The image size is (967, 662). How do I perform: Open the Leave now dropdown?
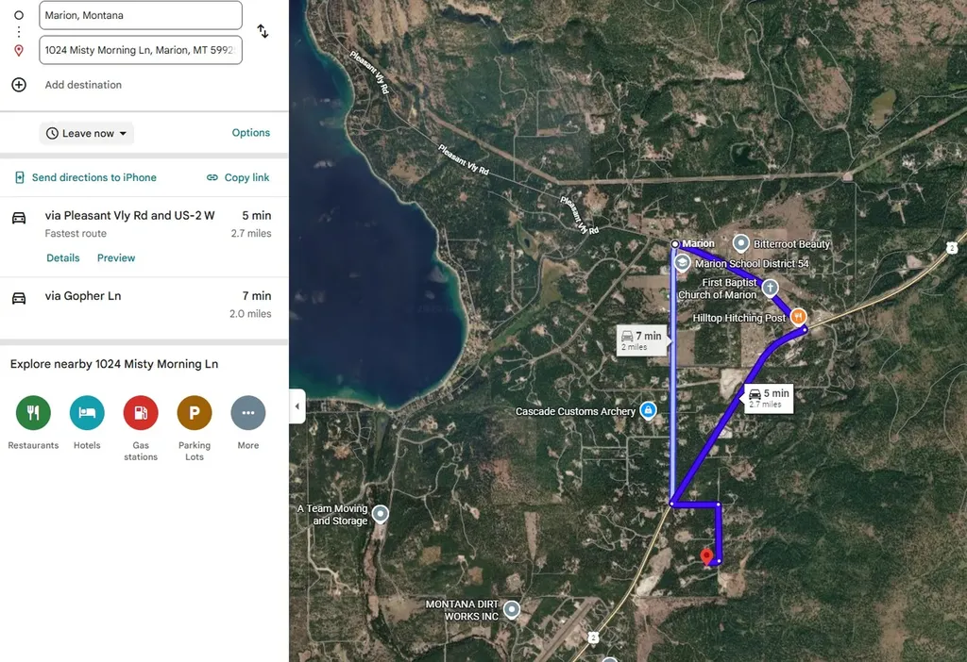tap(87, 133)
